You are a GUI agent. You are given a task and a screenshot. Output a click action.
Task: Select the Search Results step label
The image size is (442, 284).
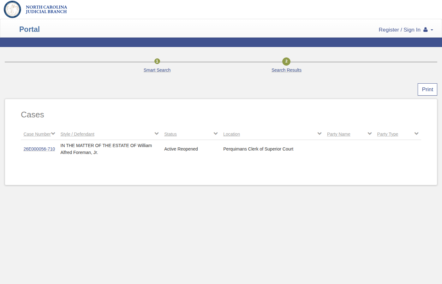(x=286, y=70)
